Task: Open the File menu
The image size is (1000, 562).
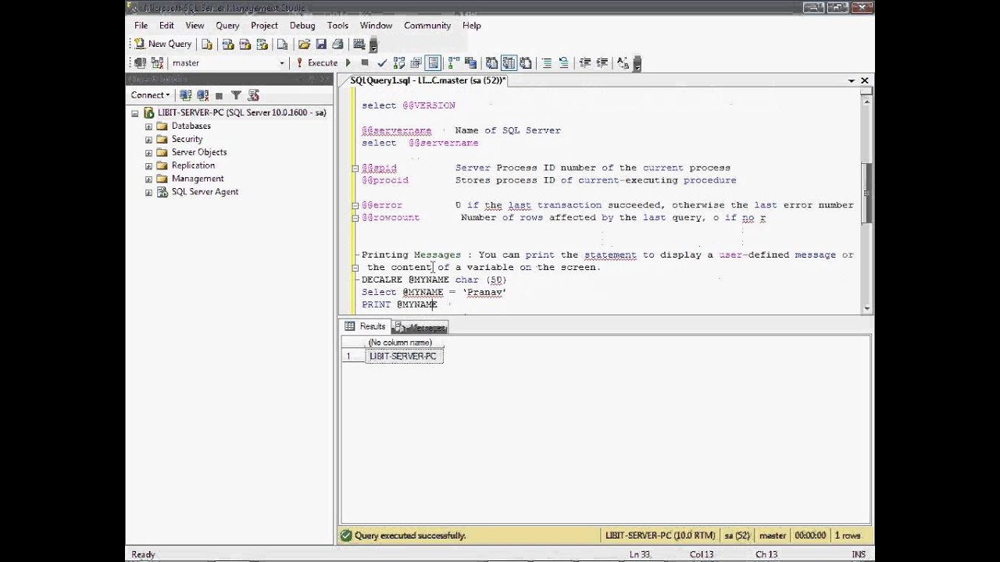Action: [141, 25]
